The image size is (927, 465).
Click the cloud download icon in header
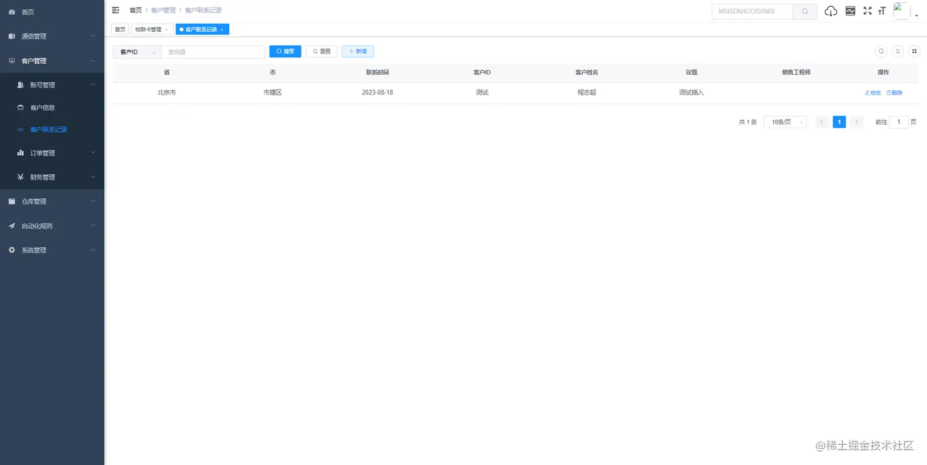pos(831,11)
